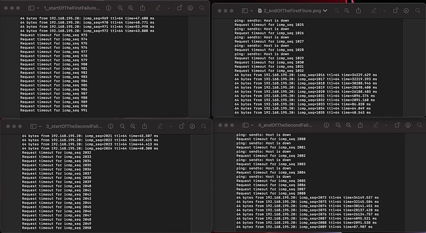The width and height of the screenshot is (426, 233).
Task: Select highlight pen in 3_startOfTheSecondFail window
Action: pos(161,126)
